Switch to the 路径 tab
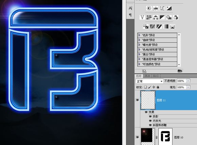This screenshot has width=197, height=145. click(x=156, y=76)
